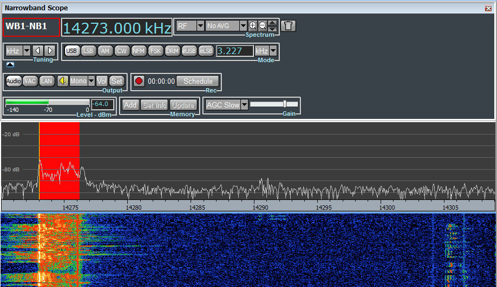Open the tuning kHz unit dropdown
The image size is (497, 287).
pos(27,51)
